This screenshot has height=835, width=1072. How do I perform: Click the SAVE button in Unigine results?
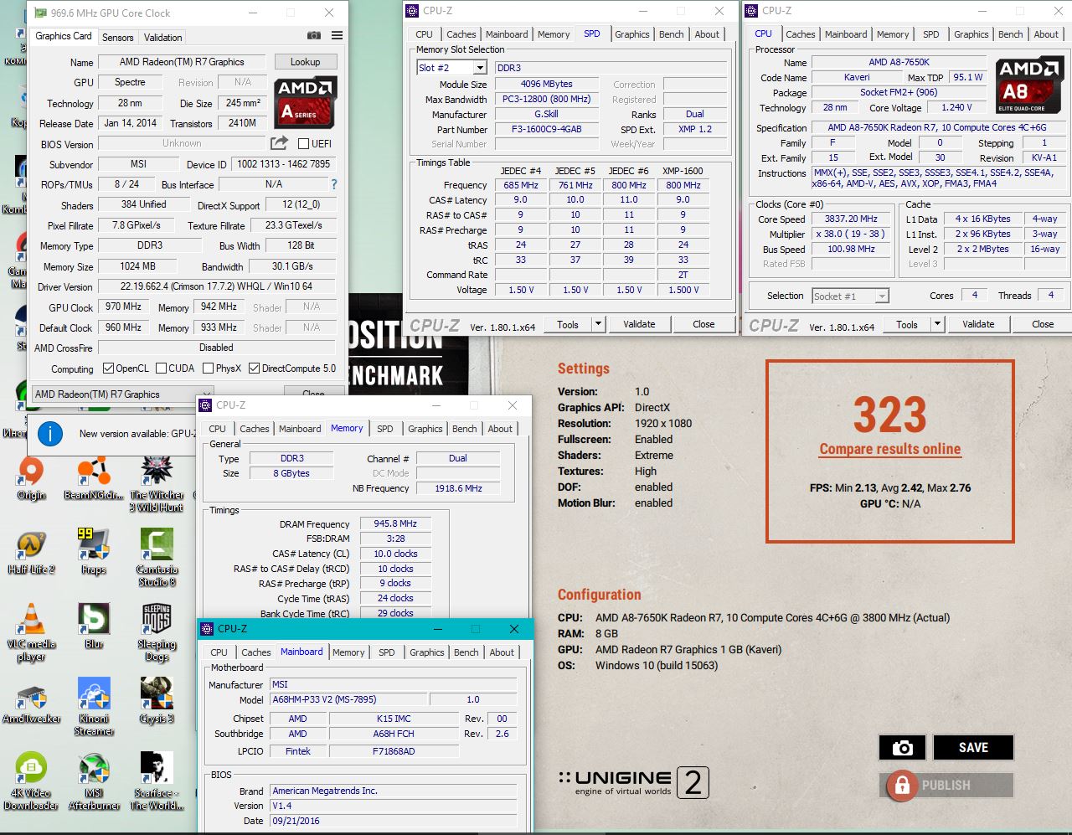[973, 748]
